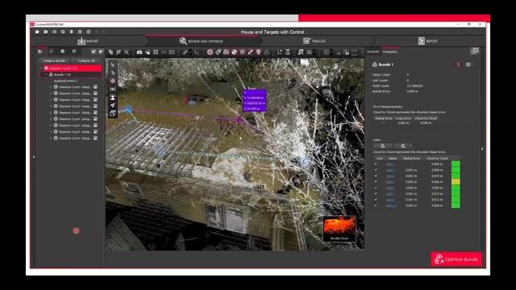Select the multi-pick arrow tool below pick

[113, 73]
